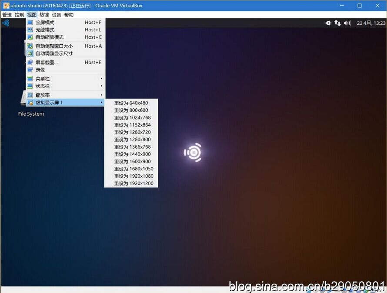Choose 无缝模式 seamless entry
This screenshot has height=293, width=387.
[x=66, y=30]
